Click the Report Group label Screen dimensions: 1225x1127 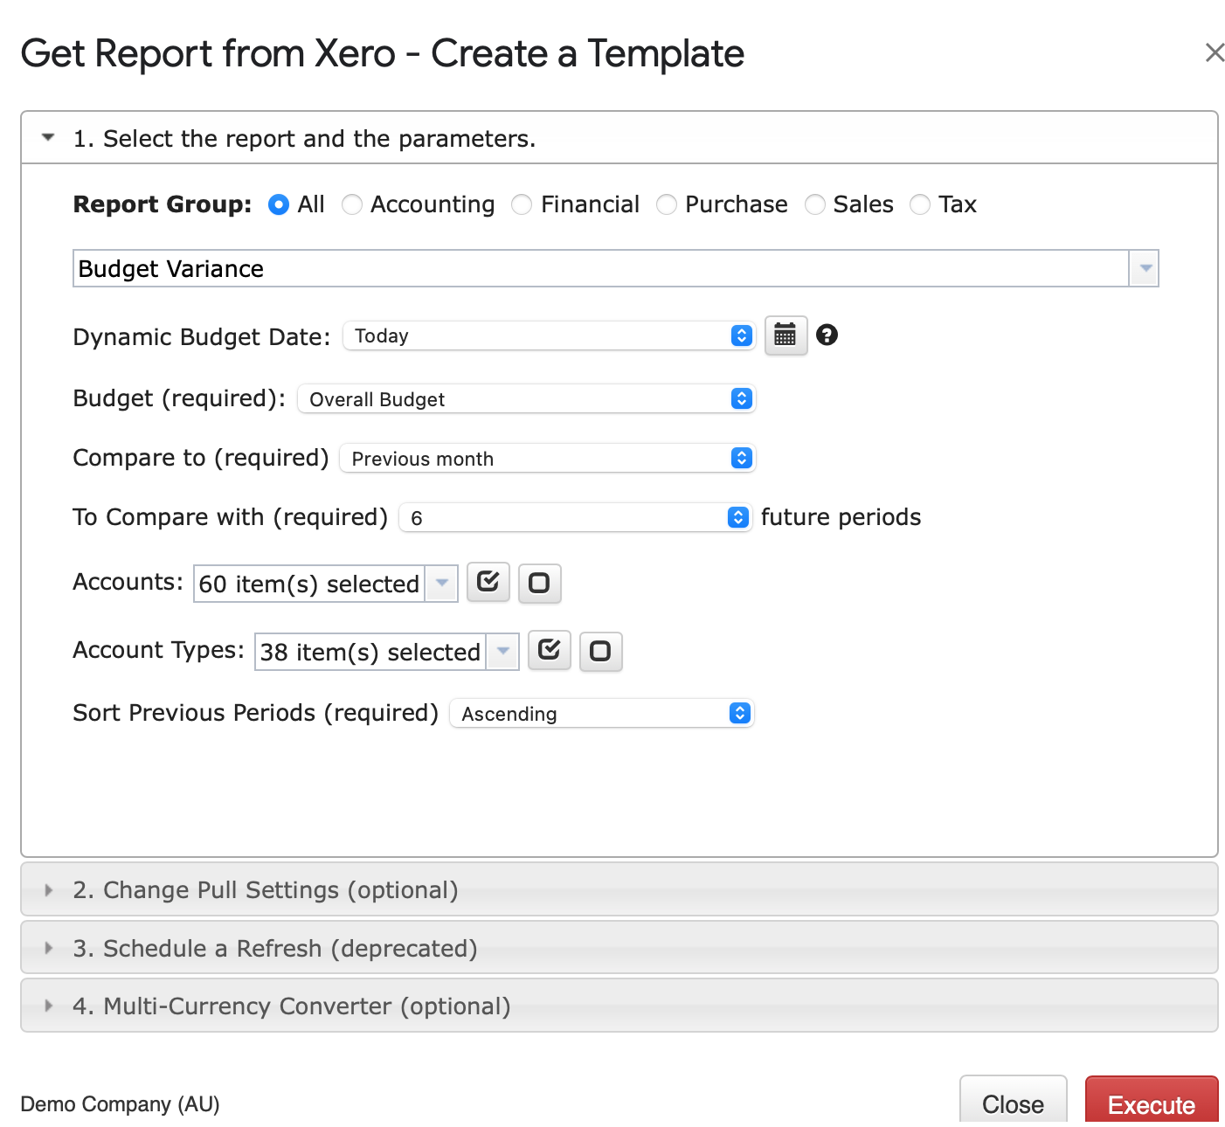click(163, 204)
